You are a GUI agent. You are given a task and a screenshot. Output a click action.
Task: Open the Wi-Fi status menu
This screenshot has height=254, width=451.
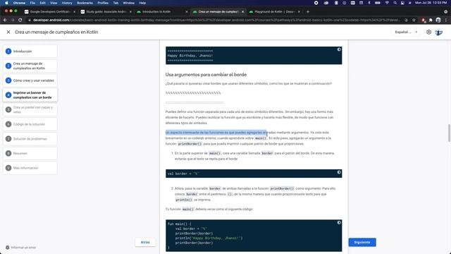point(387,3)
